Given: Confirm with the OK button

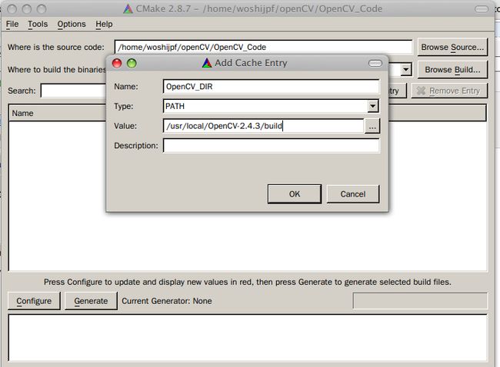Looking at the screenshot, I should click(295, 193).
